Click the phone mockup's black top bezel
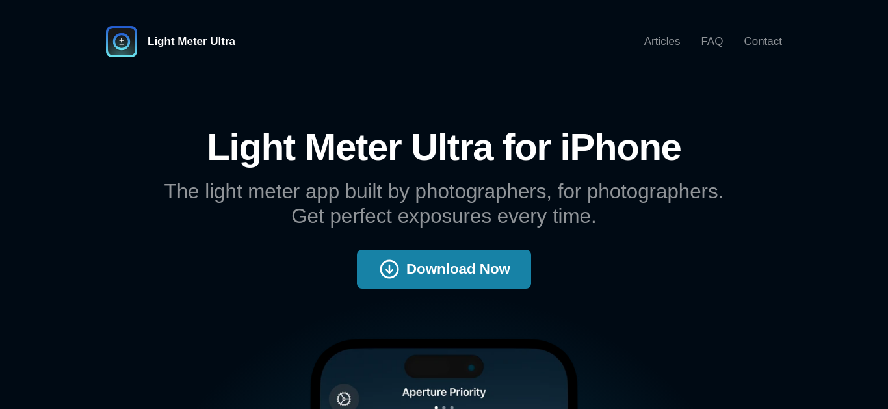The width and height of the screenshot is (888, 409). pos(444,343)
